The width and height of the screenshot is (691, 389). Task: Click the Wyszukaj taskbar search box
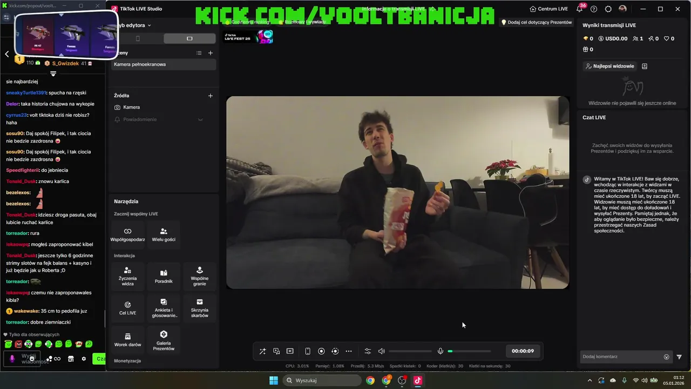322,380
